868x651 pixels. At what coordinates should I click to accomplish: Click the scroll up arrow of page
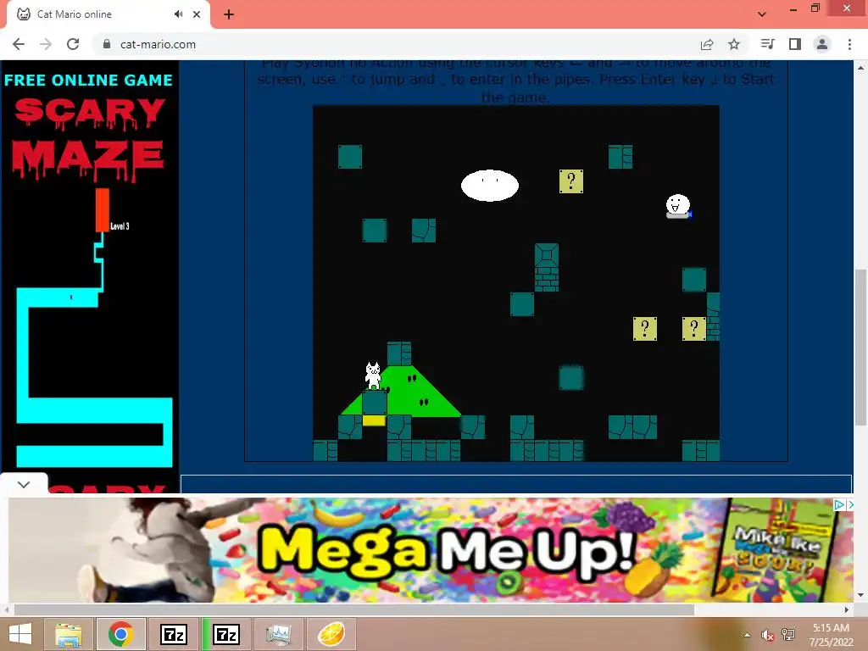pos(860,68)
